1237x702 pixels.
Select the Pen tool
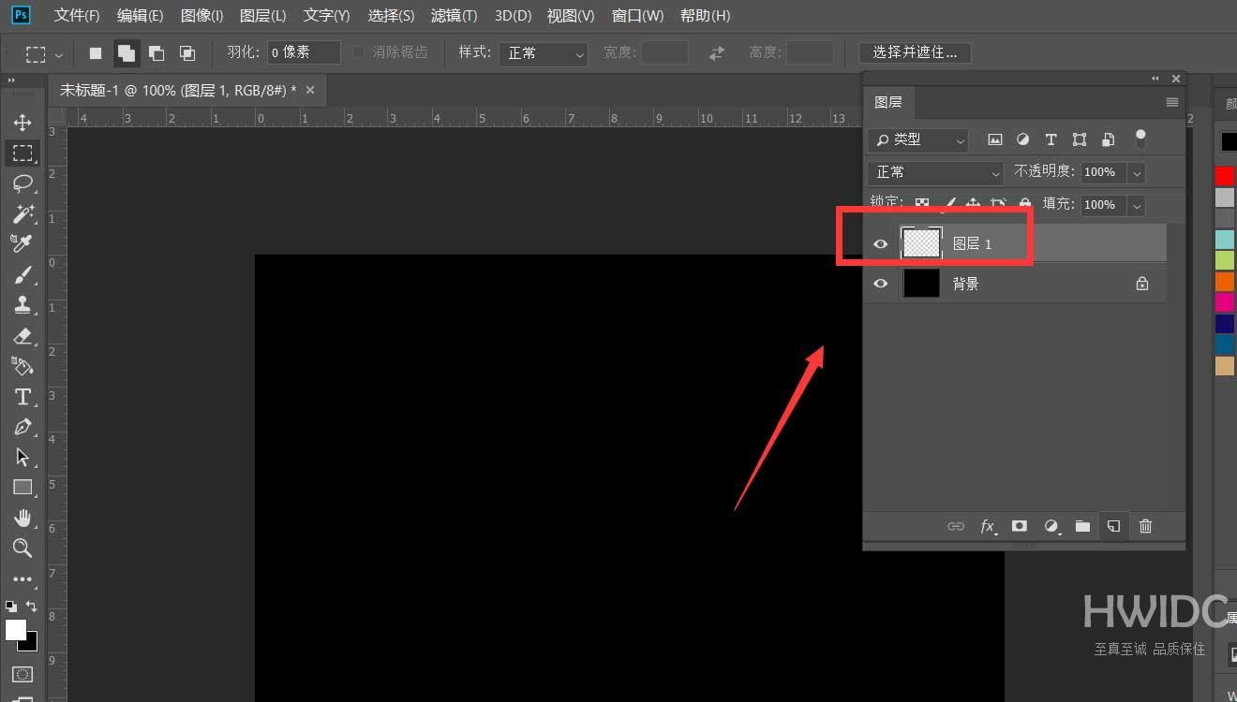[x=22, y=427]
